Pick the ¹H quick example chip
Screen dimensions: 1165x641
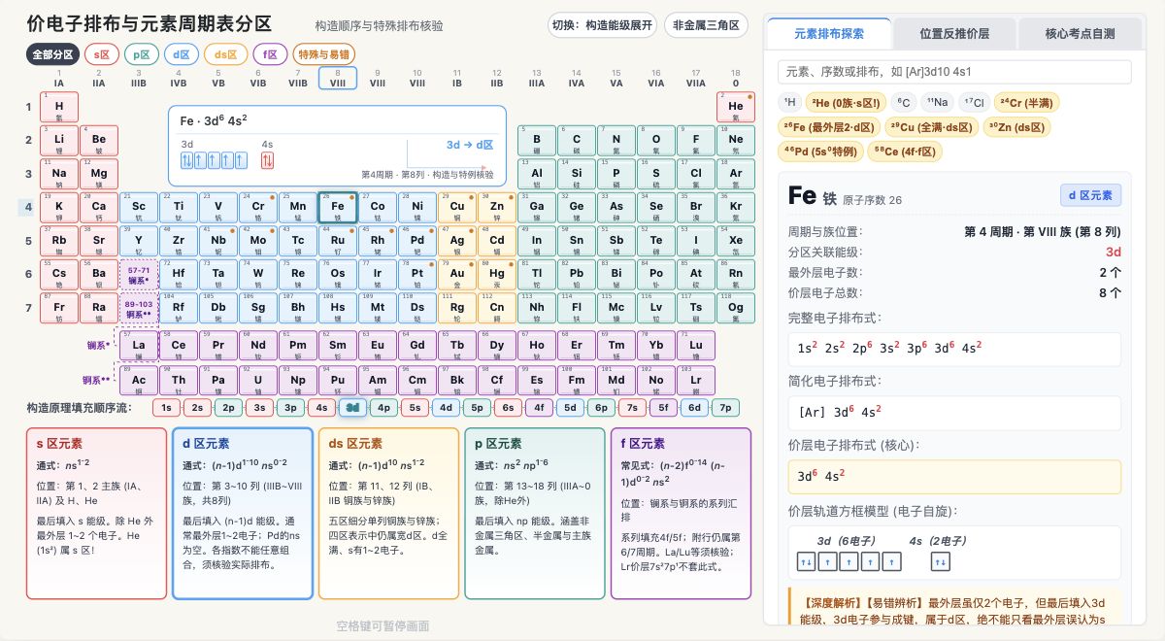[790, 102]
